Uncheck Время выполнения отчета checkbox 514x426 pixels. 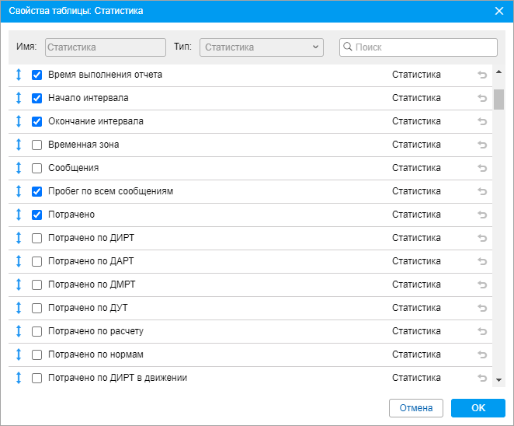(x=36, y=75)
